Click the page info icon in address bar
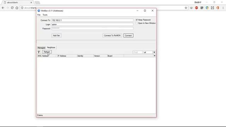 point(22,8)
